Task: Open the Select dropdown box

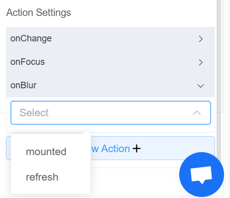Action: [111, 113]
